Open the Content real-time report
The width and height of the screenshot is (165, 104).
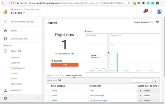(14, 73)
